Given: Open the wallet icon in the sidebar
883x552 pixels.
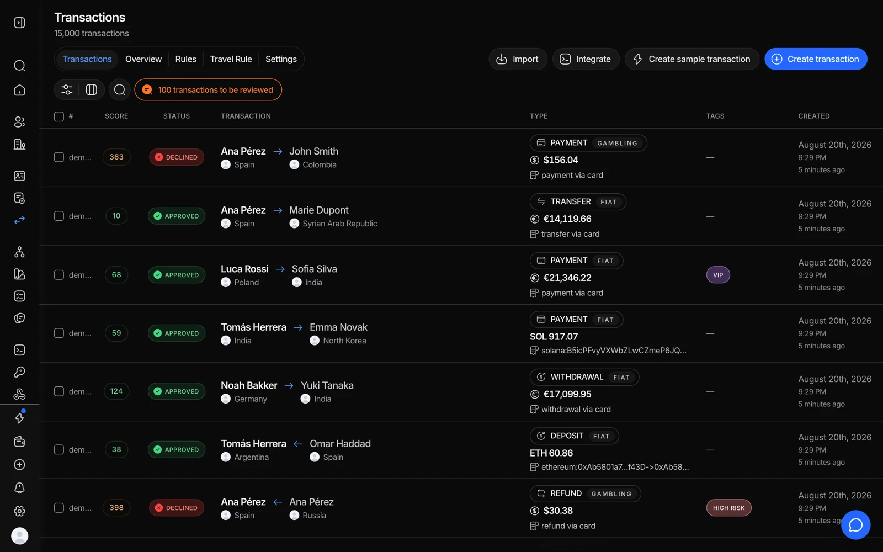Looking at the screenshot, I should point(19,442).
